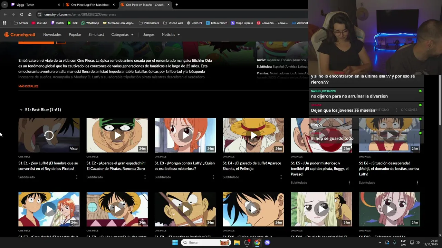
Task: Open the Juegos menu item
Action: tap(149, 34)
